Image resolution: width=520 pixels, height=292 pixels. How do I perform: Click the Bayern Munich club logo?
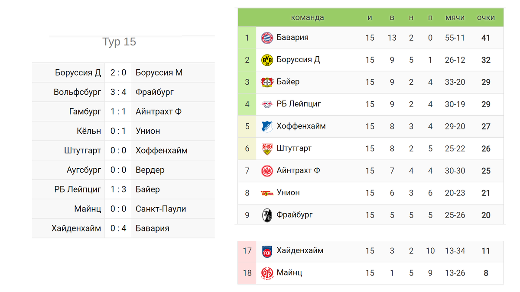click(267, 38)
